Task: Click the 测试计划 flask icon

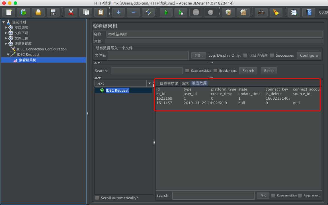Action: (8, 22)
